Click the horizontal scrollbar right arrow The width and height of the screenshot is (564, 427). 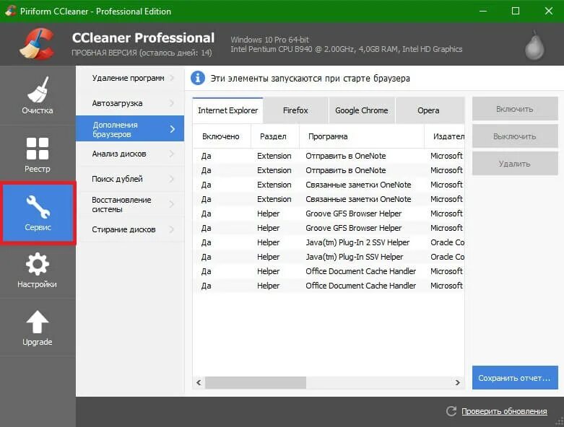pos(458,382)
